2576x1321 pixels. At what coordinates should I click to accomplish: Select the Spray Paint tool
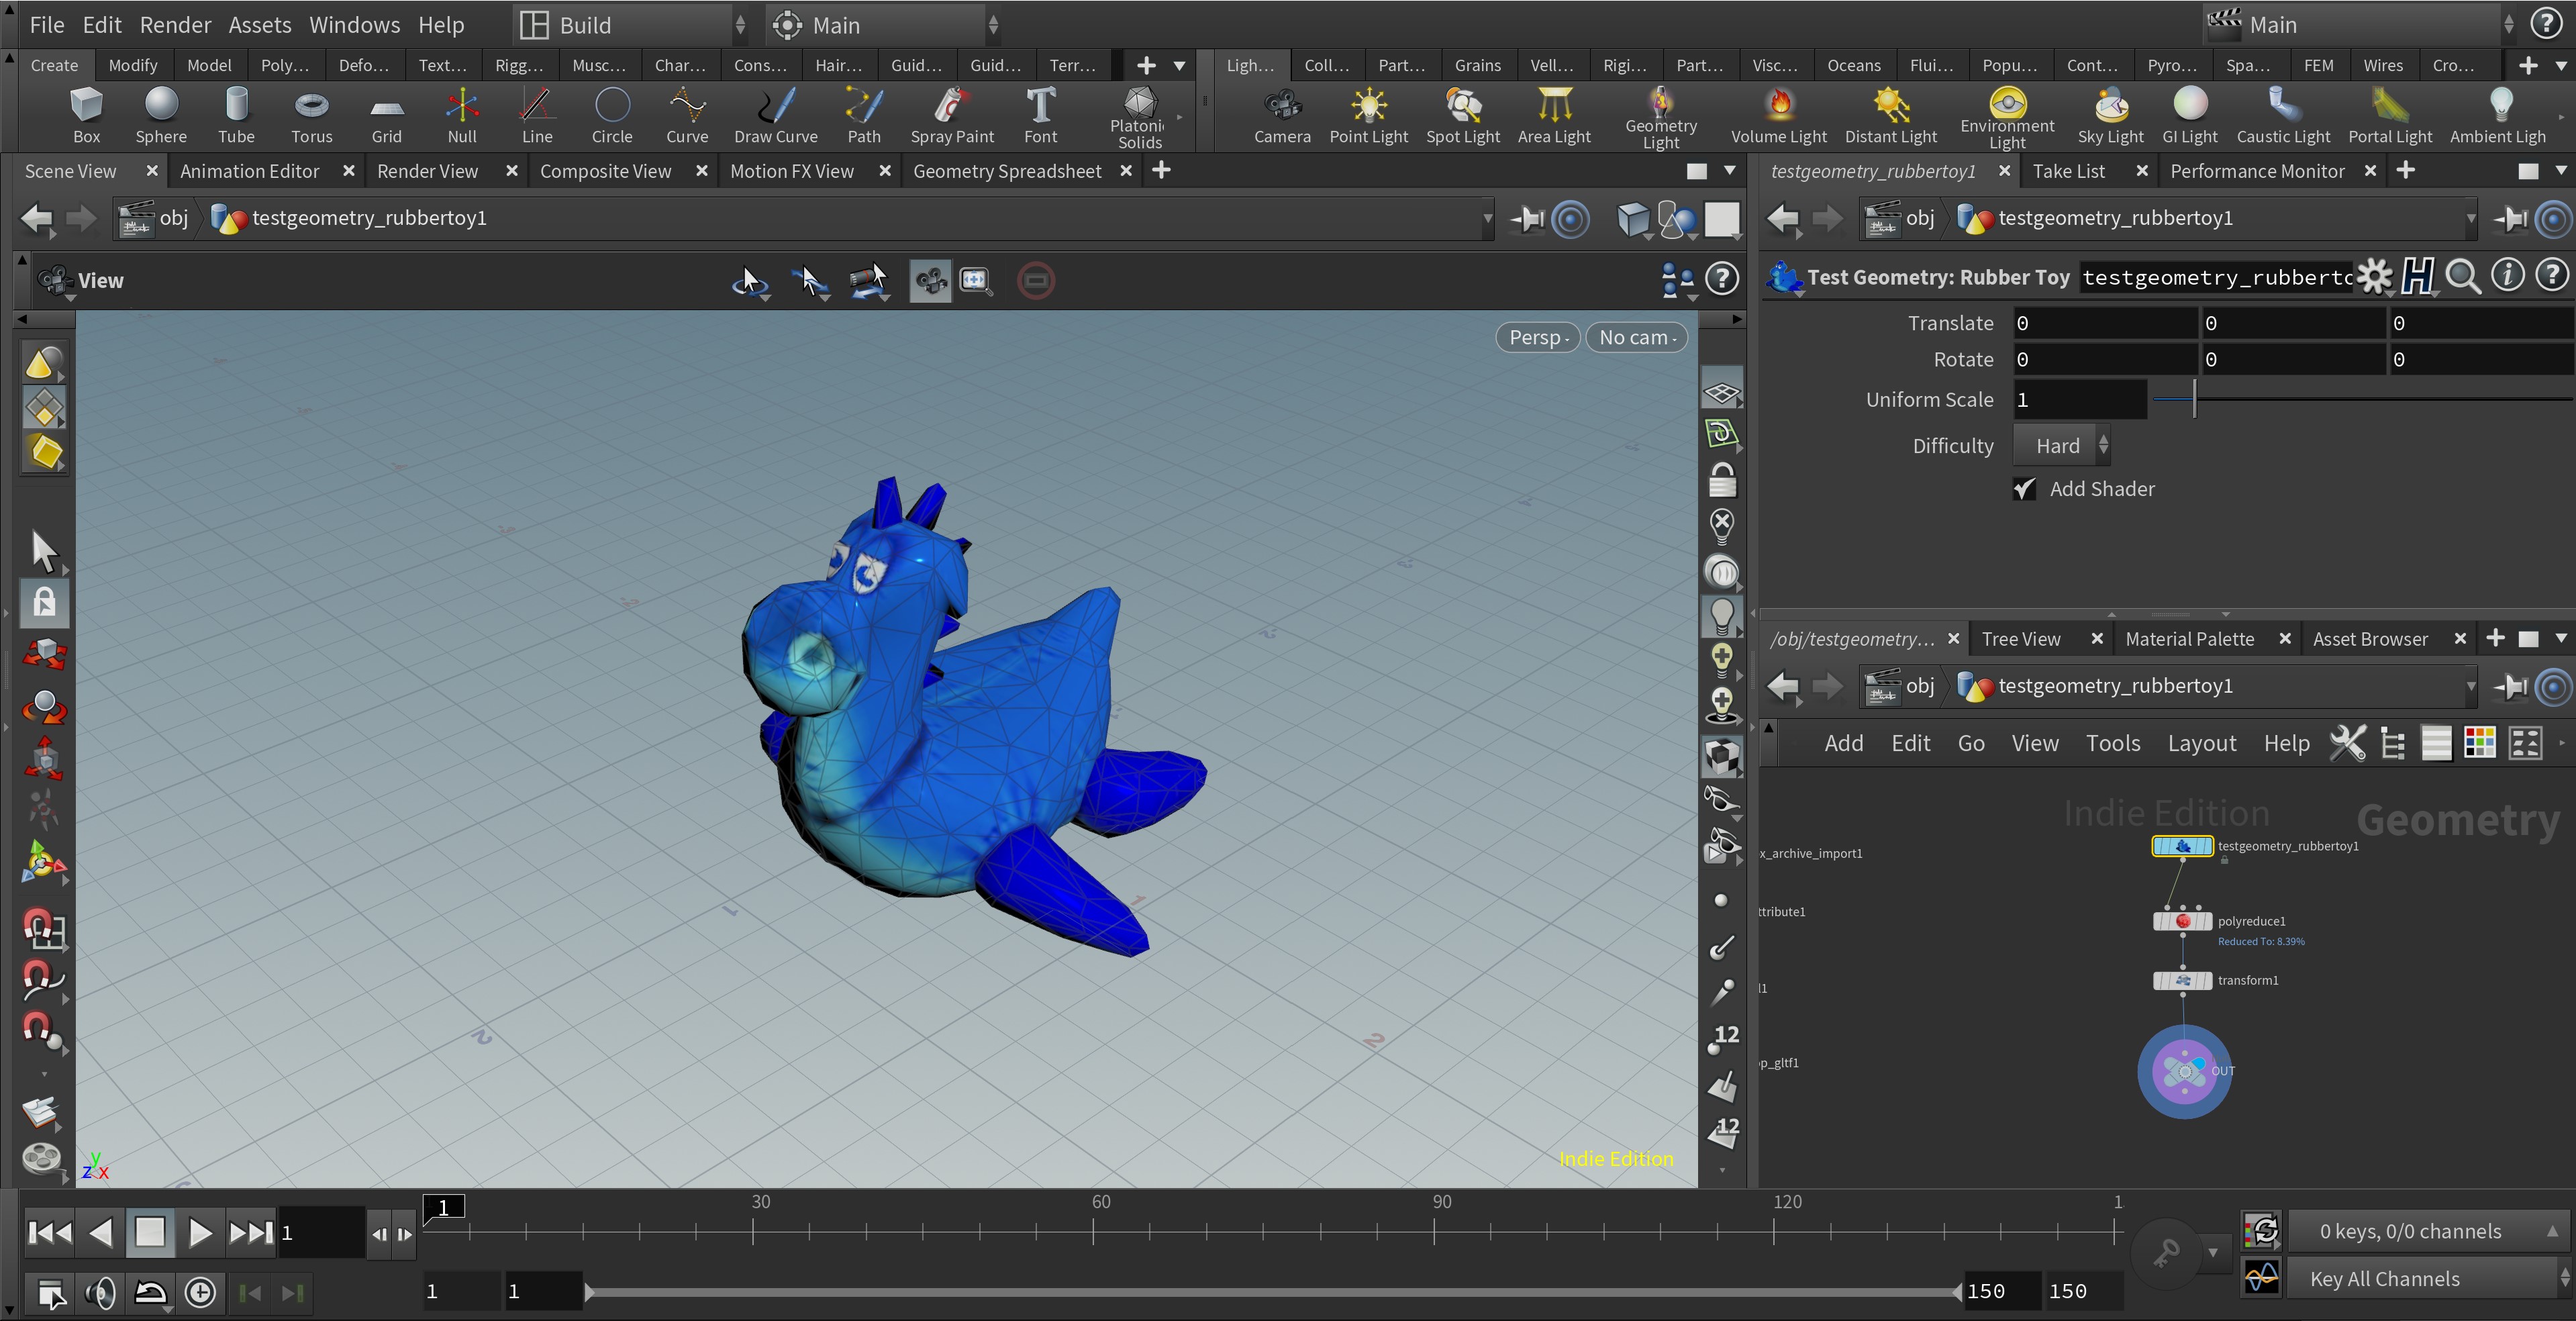(x=952, y=114)
